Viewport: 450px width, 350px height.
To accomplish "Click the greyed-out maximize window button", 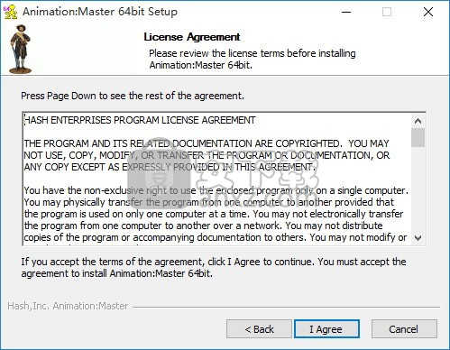I will pos(387,12).
